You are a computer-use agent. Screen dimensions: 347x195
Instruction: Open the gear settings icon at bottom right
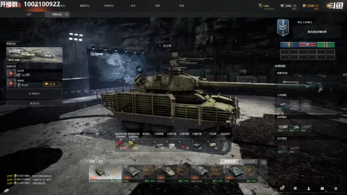336,188
